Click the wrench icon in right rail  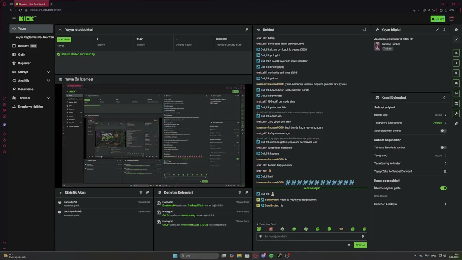456,113
